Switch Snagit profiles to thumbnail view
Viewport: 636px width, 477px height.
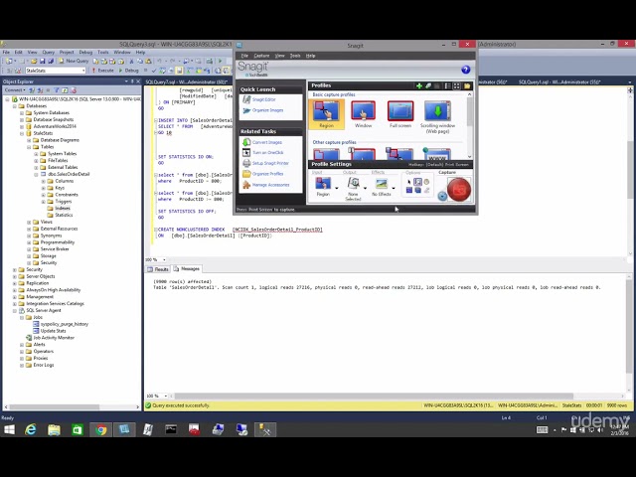[x=457, y=85]
